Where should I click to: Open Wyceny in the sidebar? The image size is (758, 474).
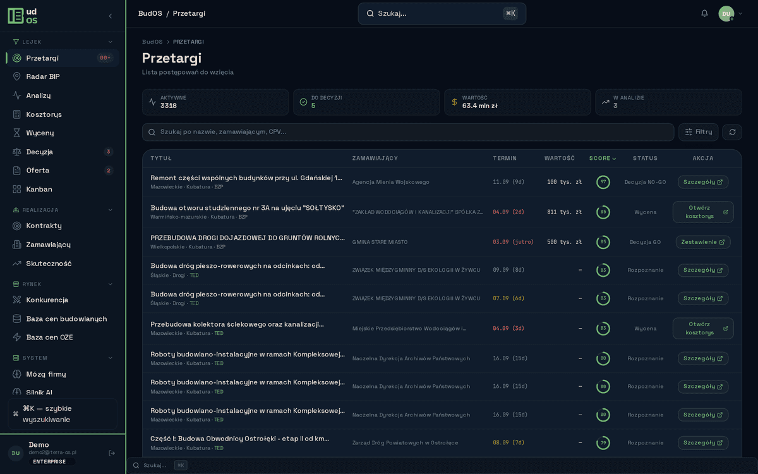click(x=63, y=133)
